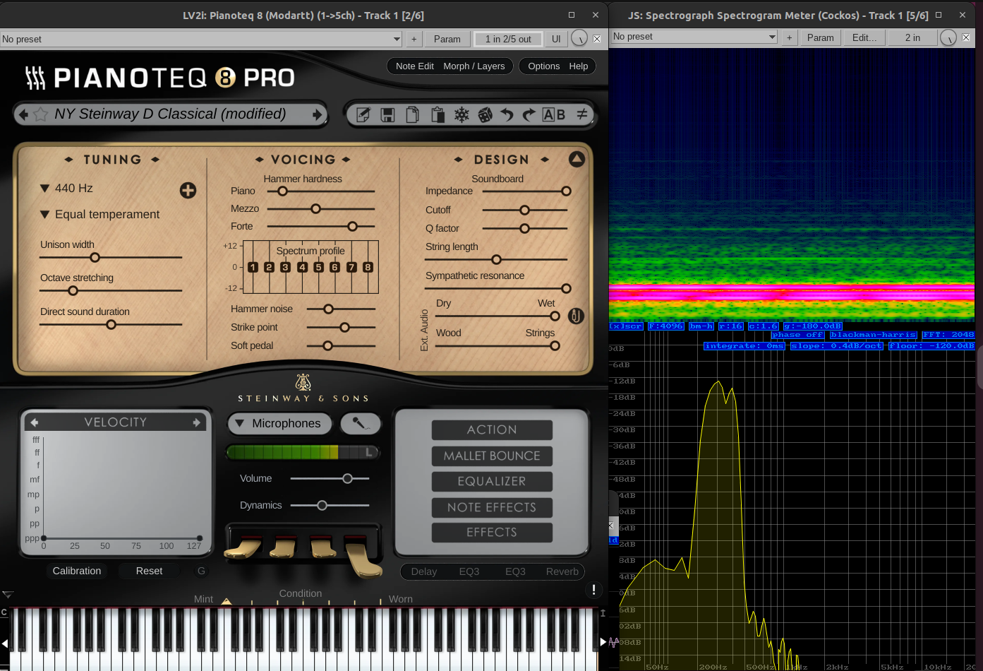Click the Condition slider triangle marker
983x671 pixels.
pos(227,601)
